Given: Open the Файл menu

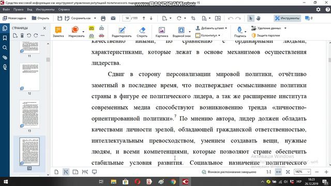Looking at the screenshot, I should coord(6,9).
